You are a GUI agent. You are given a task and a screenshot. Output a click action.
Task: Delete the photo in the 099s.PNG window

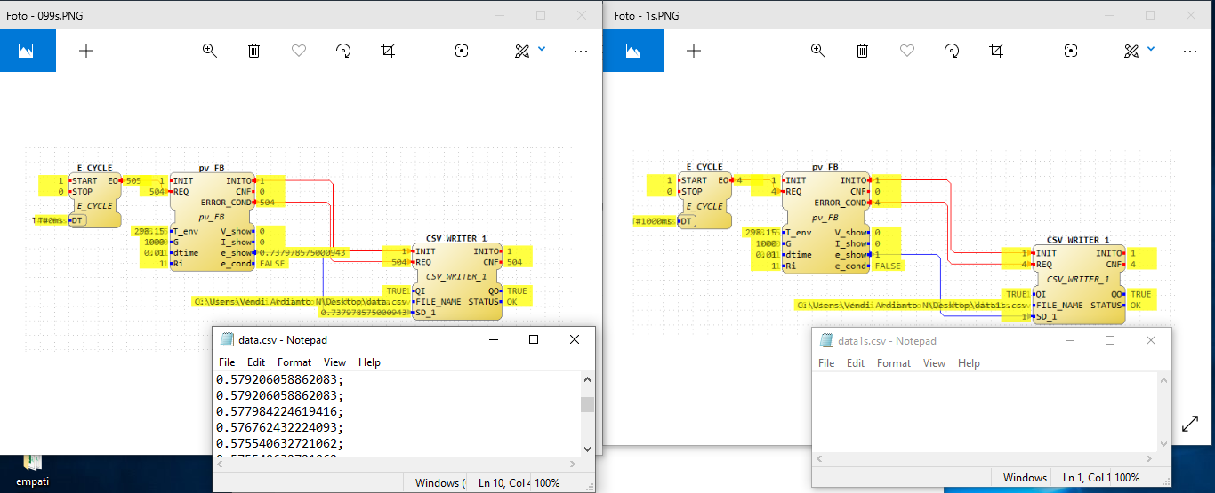(254, 51)
